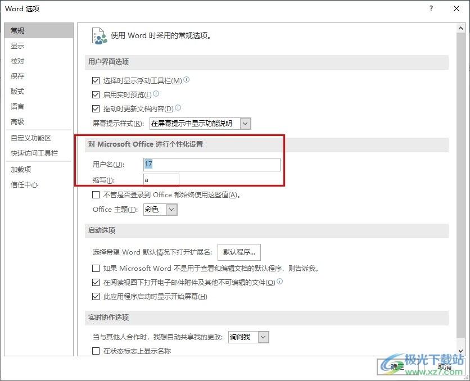Image resolution: width=470 pixels, height=381 pixels.
Task: Click the 对 Microsoft Office 进行个性化设置 heading
Action: [146, 144]
